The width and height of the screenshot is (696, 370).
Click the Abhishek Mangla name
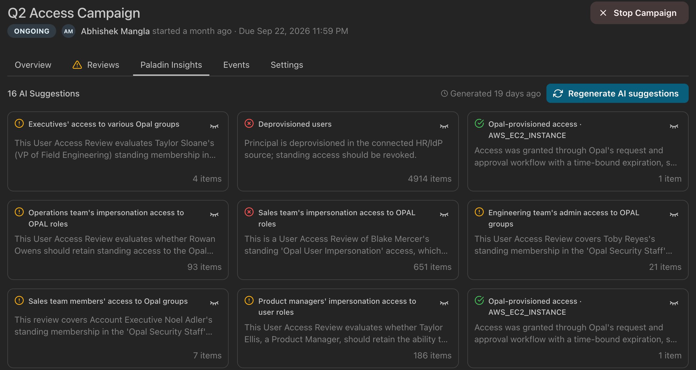[115, 31]
